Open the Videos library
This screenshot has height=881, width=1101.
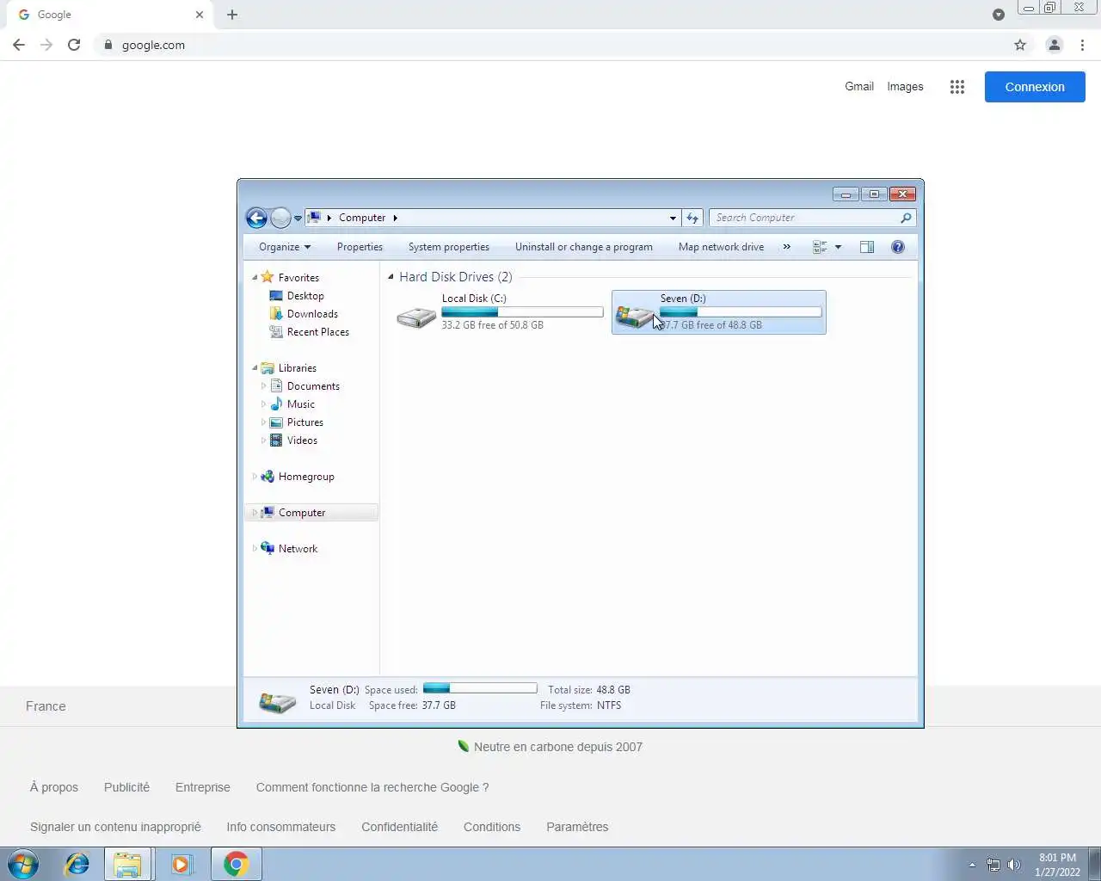click(302, 440)
